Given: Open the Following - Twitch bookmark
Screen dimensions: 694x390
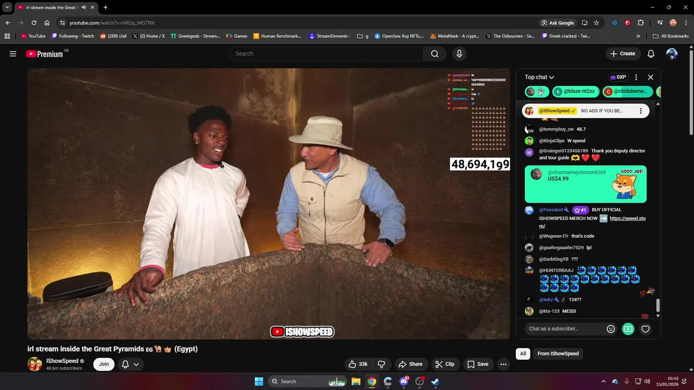Looking at the screenshot, I should tap(73, 36).
